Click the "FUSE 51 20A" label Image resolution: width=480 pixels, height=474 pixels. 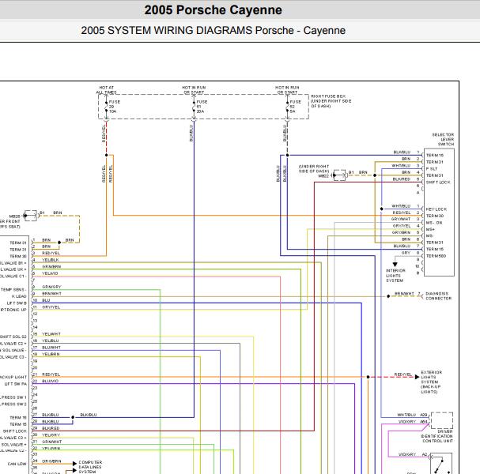point(202,107)
